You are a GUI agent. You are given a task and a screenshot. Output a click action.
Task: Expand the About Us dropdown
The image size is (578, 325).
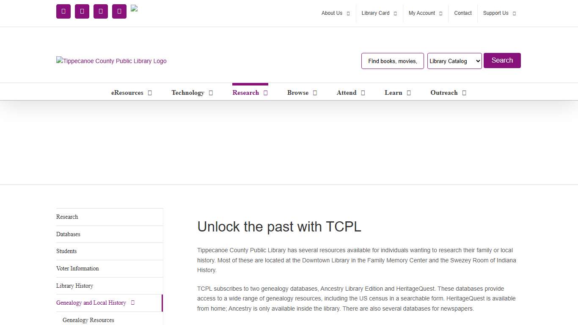(335, 13)
